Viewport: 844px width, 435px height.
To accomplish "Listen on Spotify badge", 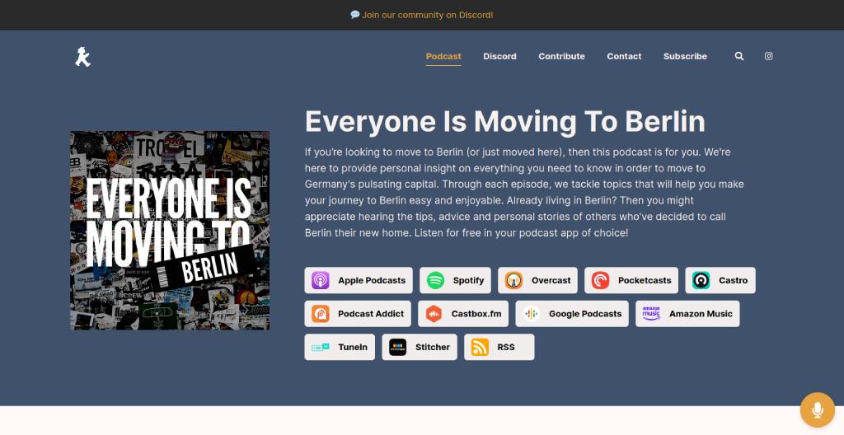I will point(455,280).
